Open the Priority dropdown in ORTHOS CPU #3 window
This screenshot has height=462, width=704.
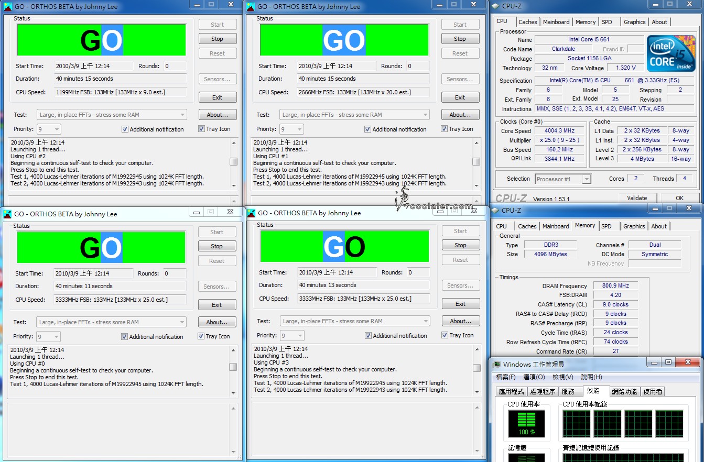(x=292, y=335)
